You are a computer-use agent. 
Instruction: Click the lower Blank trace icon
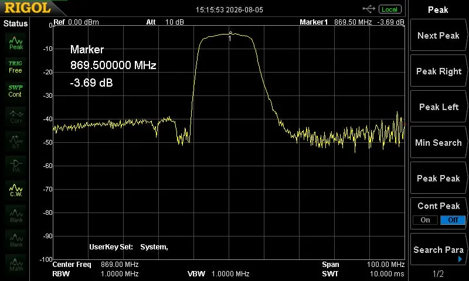click(16, 240)
